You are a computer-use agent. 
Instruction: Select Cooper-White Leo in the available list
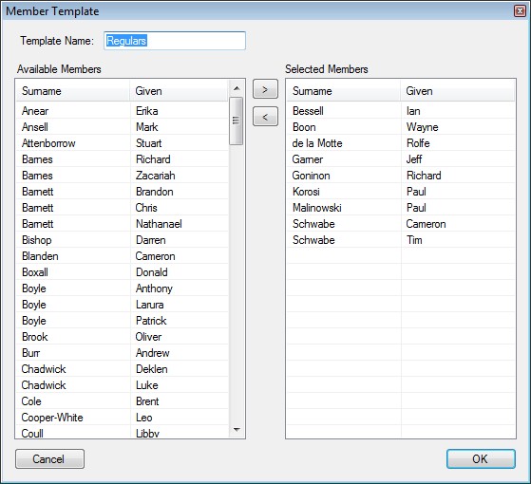(x=122, y=418)
